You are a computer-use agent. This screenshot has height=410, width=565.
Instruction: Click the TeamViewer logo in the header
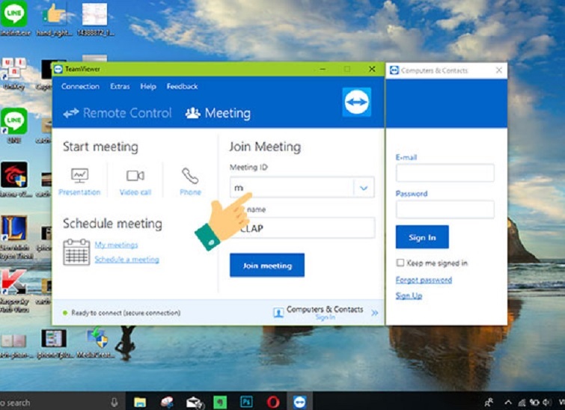pos(356,102)
